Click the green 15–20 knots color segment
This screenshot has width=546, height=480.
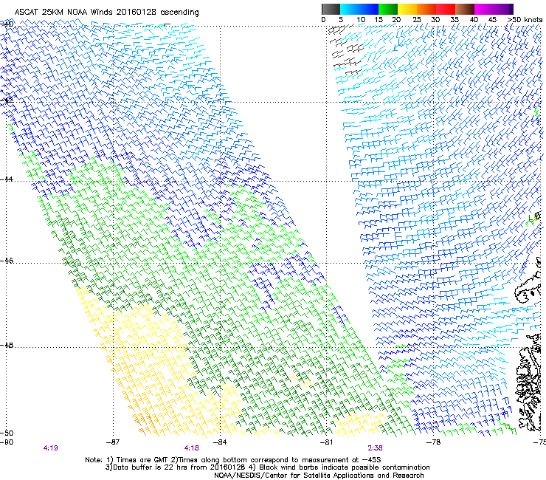pos(388,9)
